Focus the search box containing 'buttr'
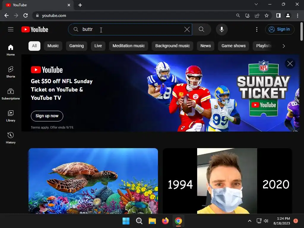304x228 pixels. click(x=130, y=29)
